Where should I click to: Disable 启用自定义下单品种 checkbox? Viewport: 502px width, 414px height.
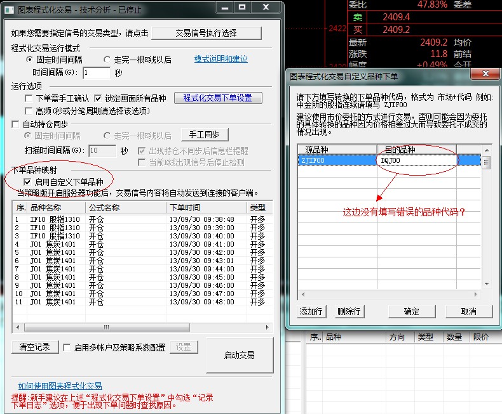click(x=27, y=182)
